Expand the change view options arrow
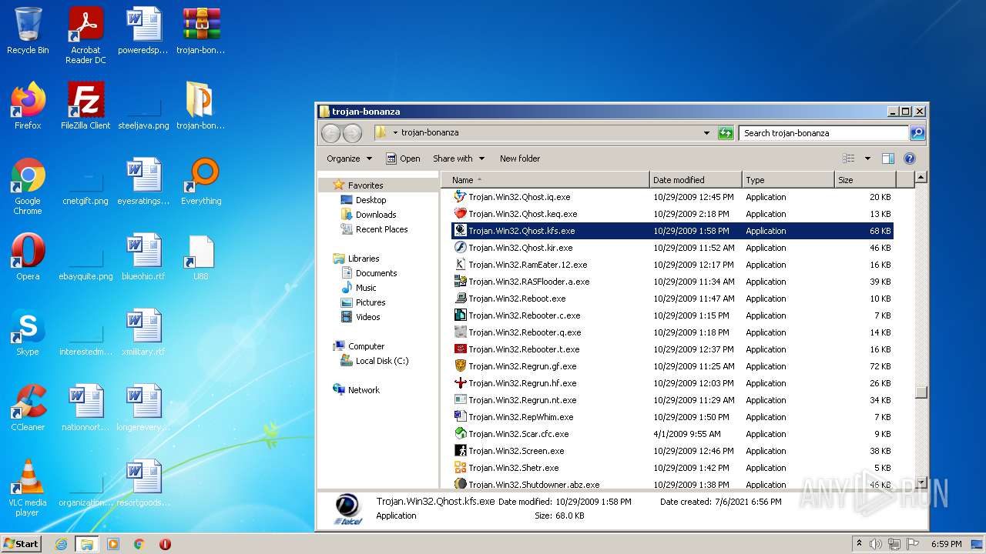This screenshot has width=986, height=554. pos(867,159)
